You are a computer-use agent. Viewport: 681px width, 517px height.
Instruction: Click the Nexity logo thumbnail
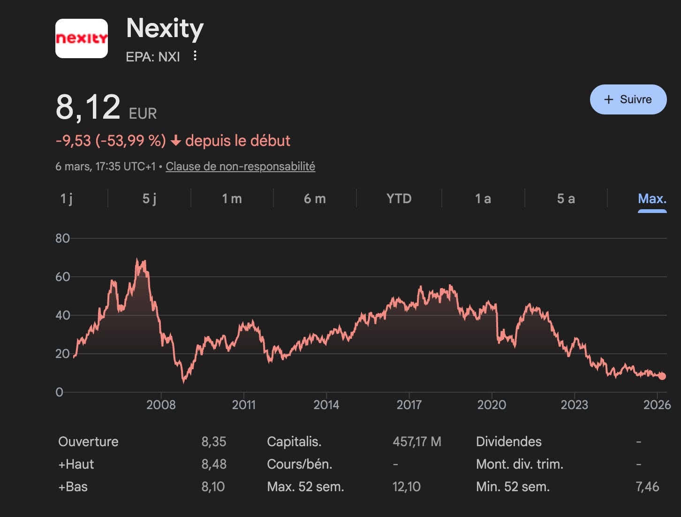(82, 38)
